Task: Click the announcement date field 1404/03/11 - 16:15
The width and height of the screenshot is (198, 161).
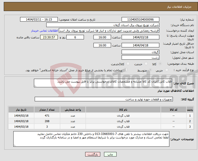Action: tap(39, 19)
